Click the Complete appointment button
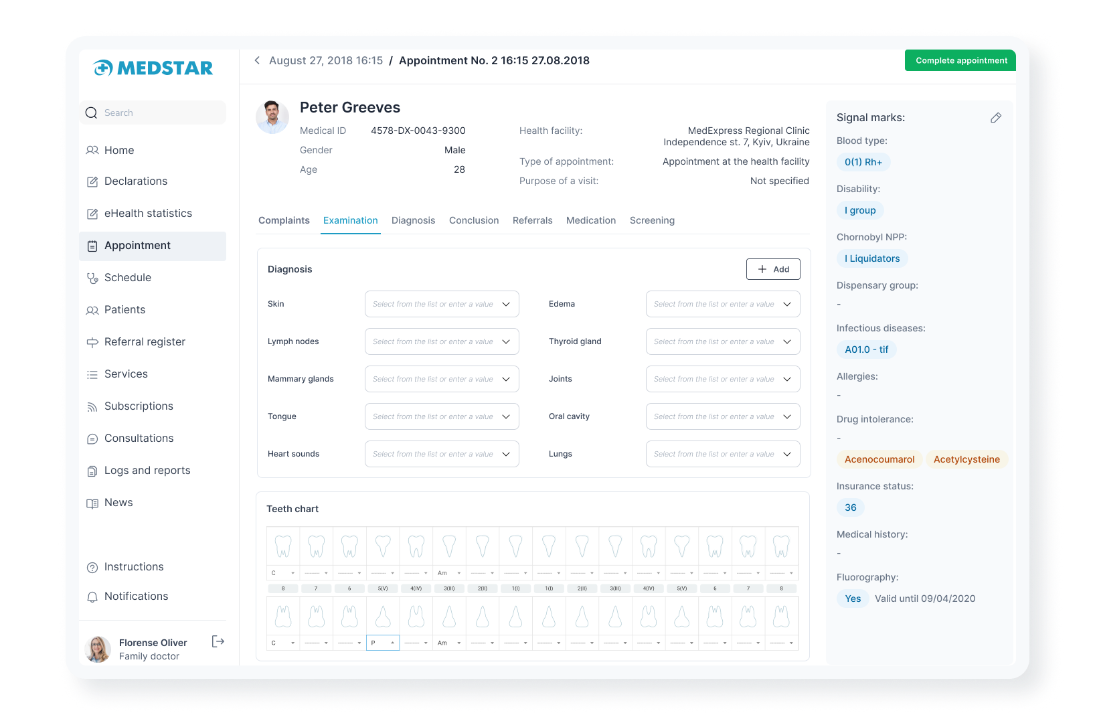The width and height of the screenshot is (1095, 715). point(960,60)
